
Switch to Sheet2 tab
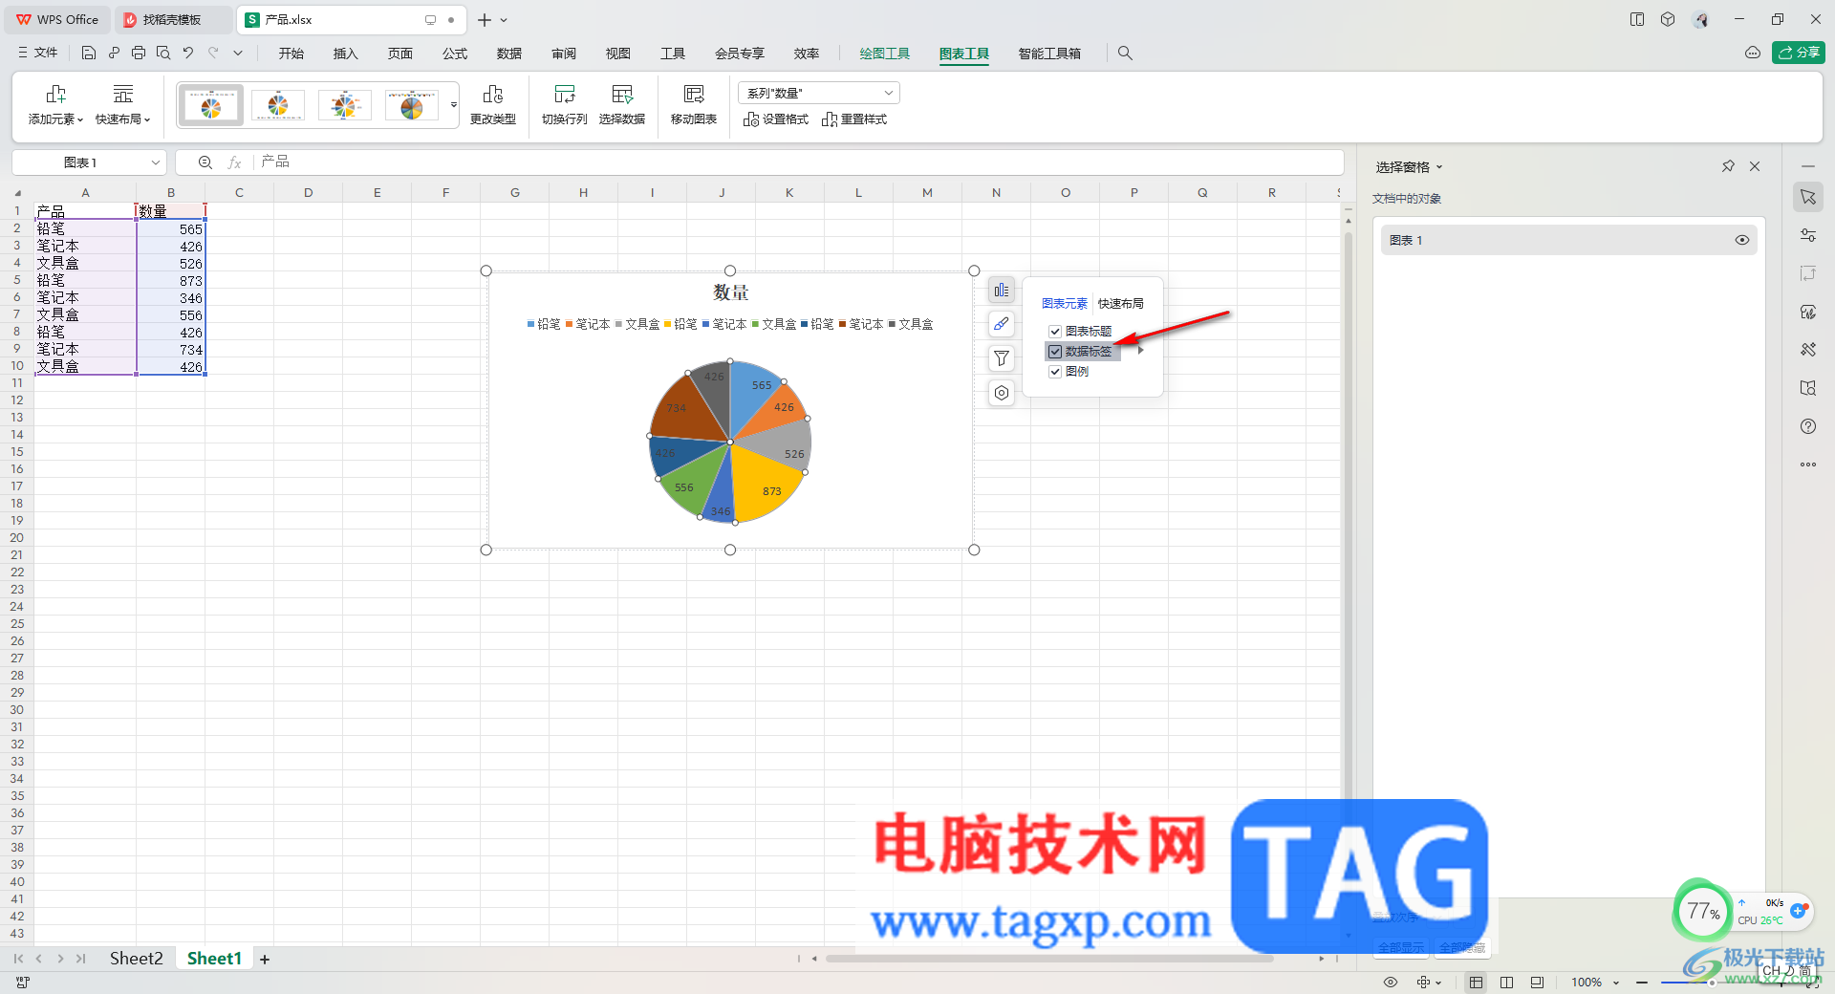(136, 959)
